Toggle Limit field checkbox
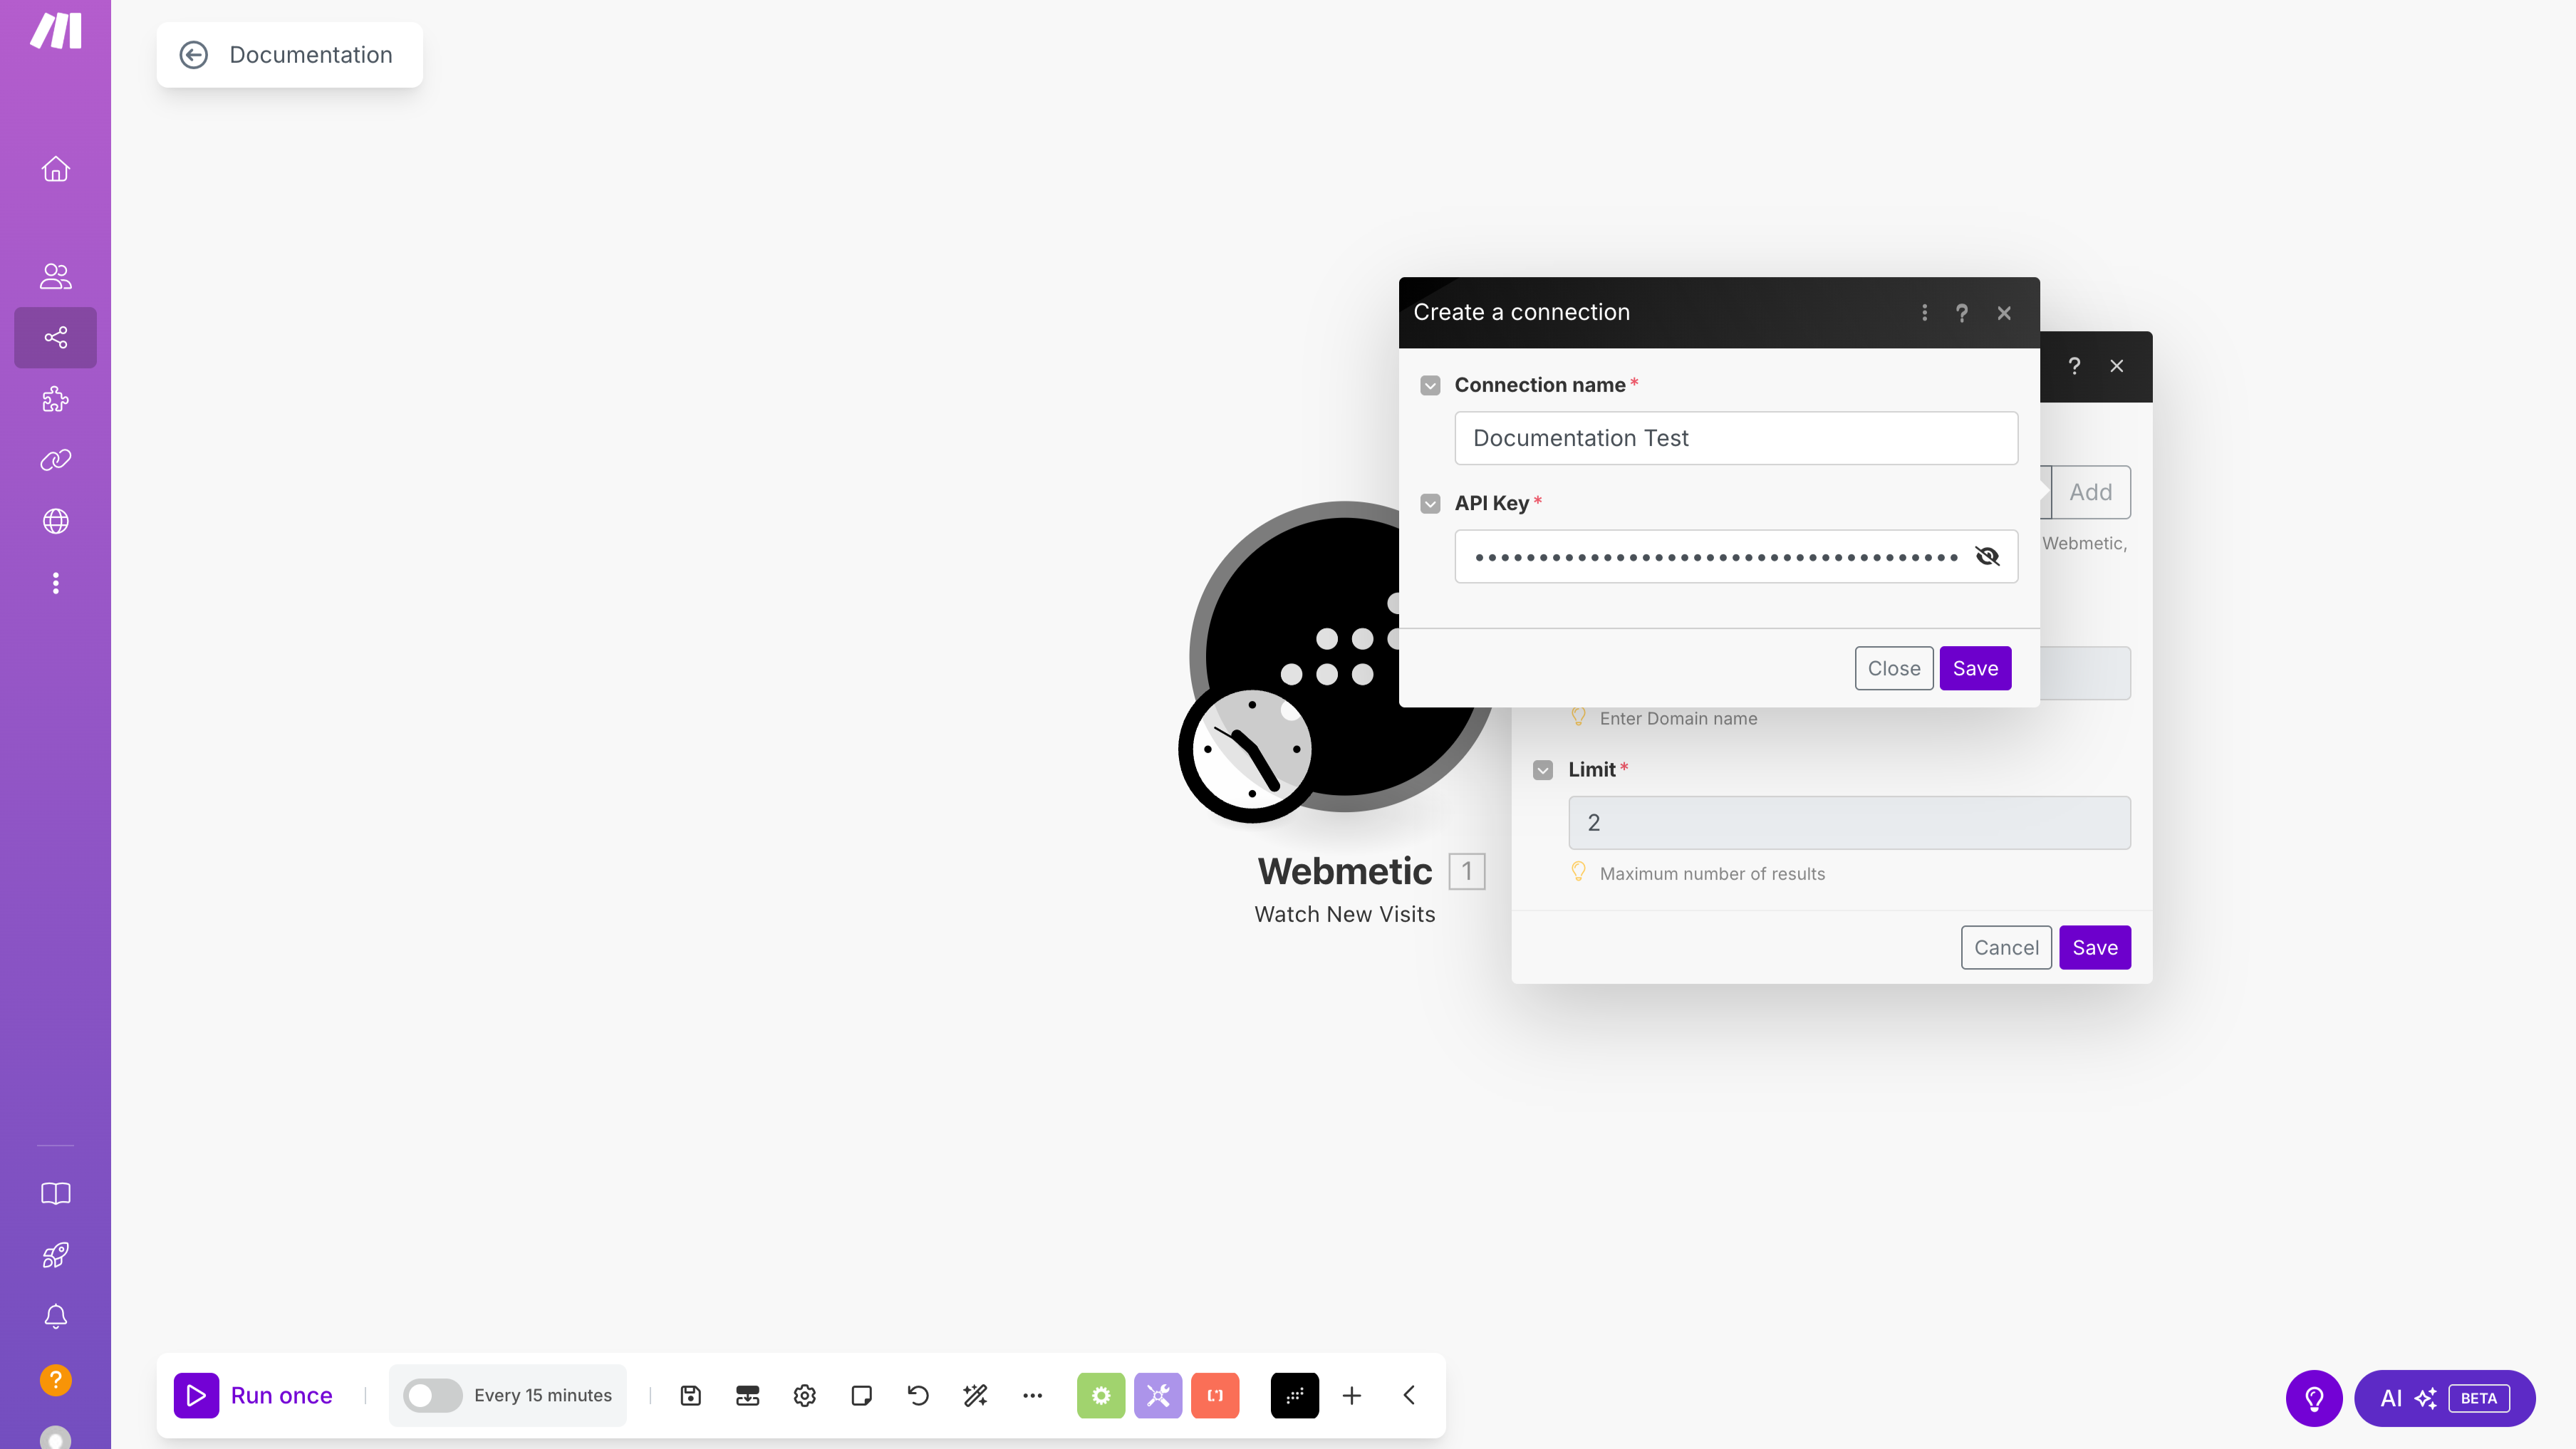 coord(1543,770)
